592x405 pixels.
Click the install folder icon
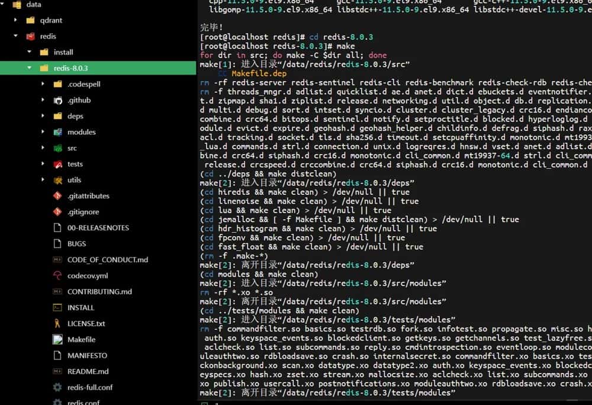(44, 52)
